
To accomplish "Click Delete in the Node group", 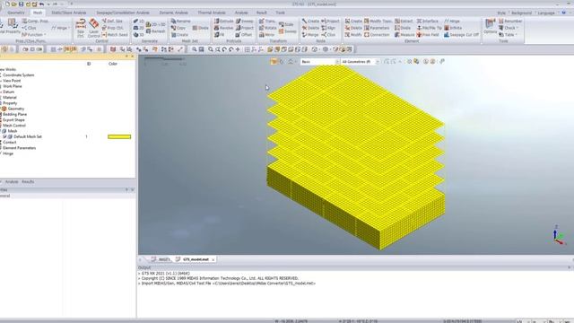I will 310,28.
